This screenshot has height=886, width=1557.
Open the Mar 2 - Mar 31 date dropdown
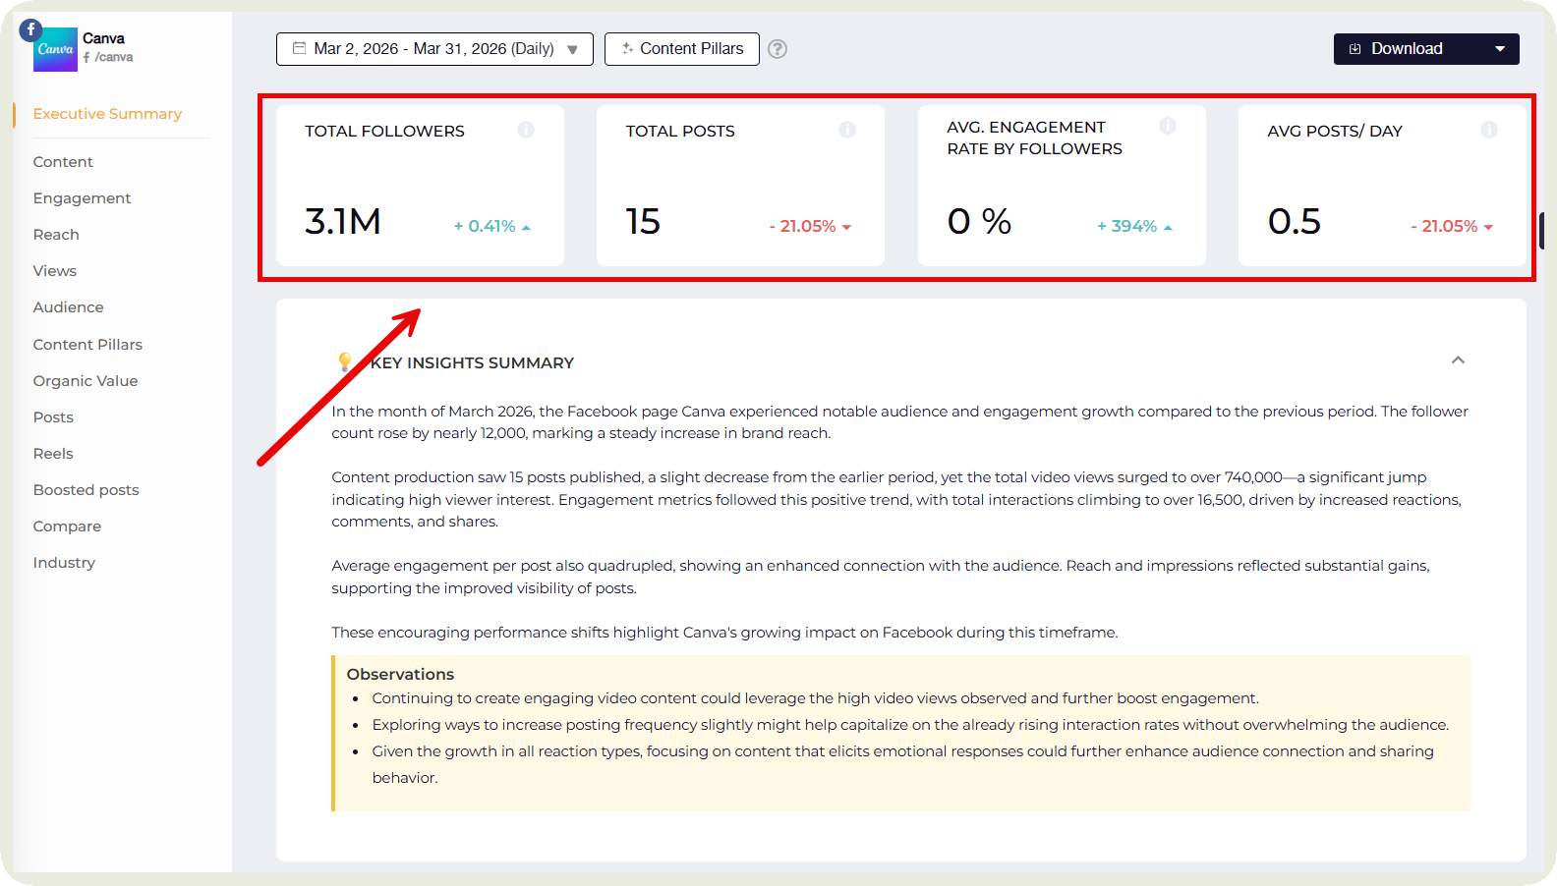click(x=434, y=49)
